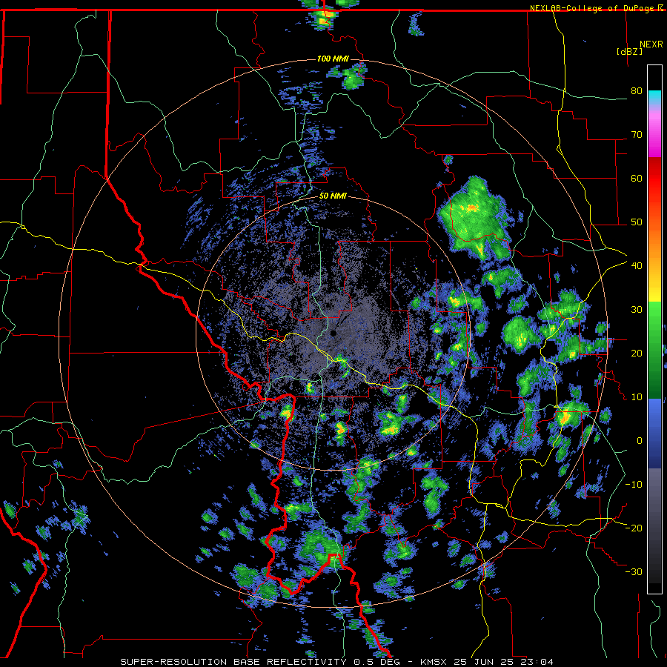Click the 70 value on the dBZ scale
667x667 pixels.
[x=637, y=135]
